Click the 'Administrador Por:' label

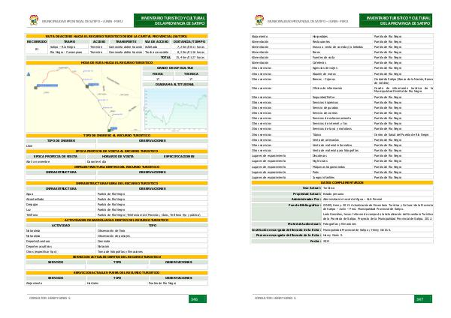pyautogui.click(x=306, y=199)
